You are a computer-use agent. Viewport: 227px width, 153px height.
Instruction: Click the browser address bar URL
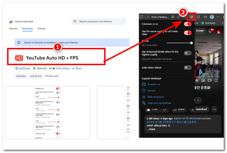[x=160, y=17]
